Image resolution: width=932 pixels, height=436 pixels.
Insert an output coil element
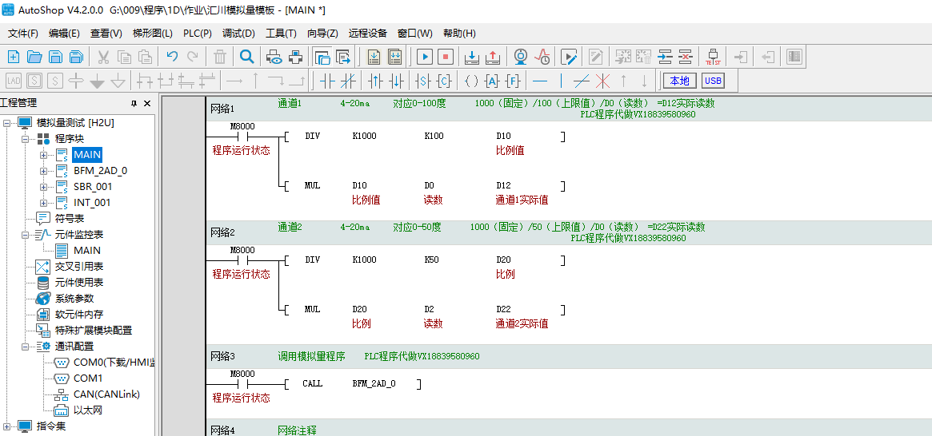coord(471,81)
